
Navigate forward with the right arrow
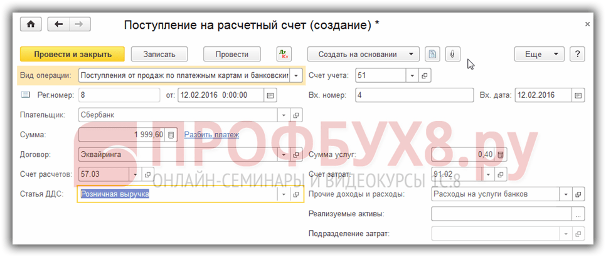coord(80,24)
